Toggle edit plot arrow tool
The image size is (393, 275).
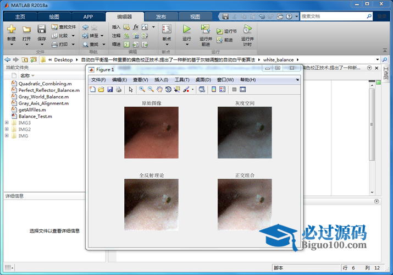131,90
